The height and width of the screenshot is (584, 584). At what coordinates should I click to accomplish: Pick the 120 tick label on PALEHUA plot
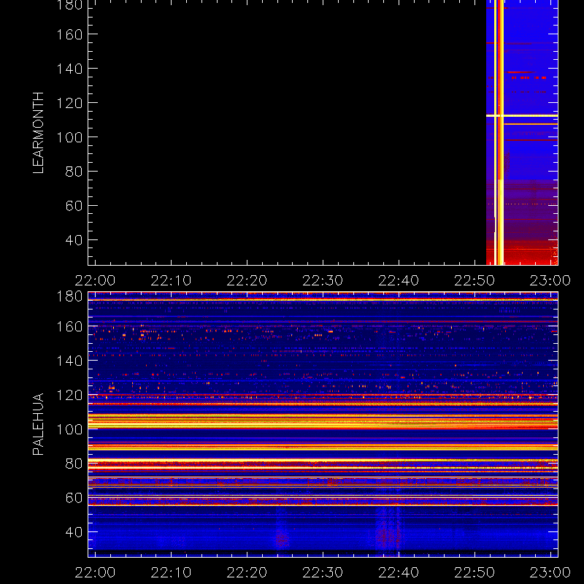(69, 395)
